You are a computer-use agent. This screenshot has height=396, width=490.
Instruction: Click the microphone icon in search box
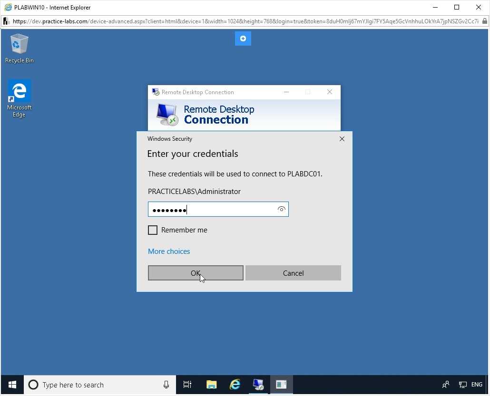click(x=166, y=385)
